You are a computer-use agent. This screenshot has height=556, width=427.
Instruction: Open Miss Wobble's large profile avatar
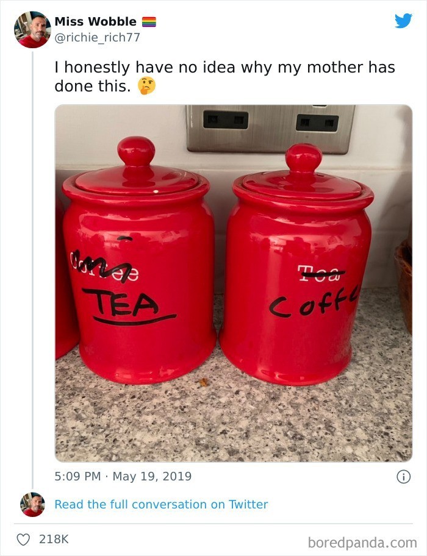(32, 29)
